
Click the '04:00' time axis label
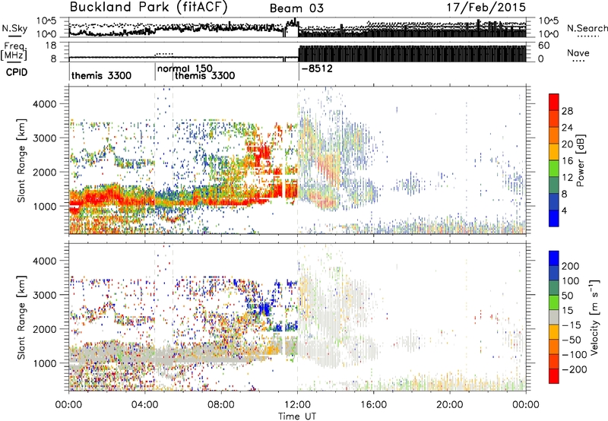pos(144,405)
